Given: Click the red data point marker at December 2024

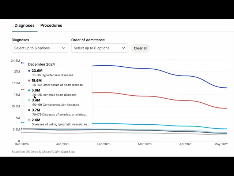Looking at the screenshot, I should [22, 89].
